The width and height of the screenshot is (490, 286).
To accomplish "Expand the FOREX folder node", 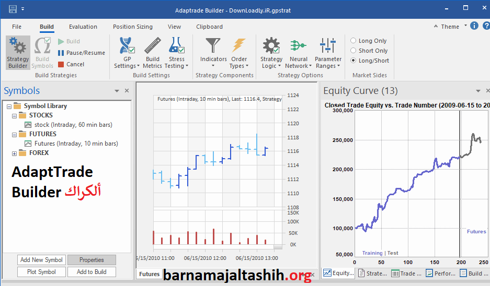I will [14, 153].
